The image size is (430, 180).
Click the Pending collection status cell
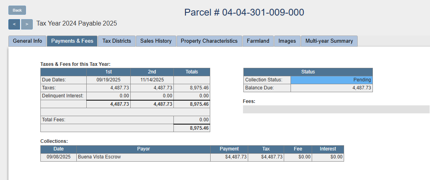(331, 80)
